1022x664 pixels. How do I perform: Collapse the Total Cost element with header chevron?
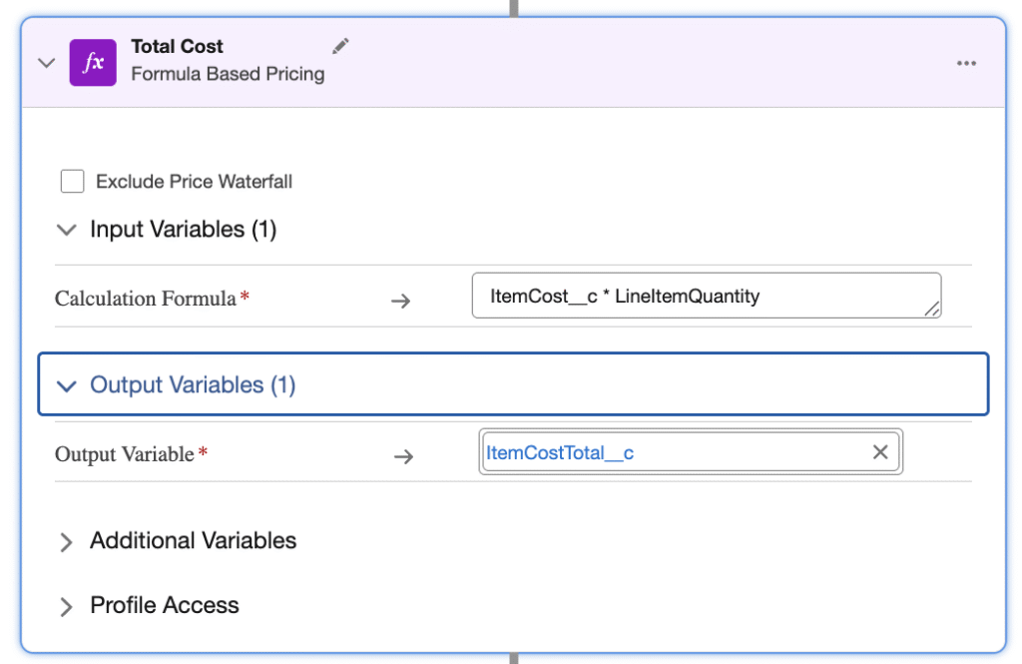(x=46, y=63)
